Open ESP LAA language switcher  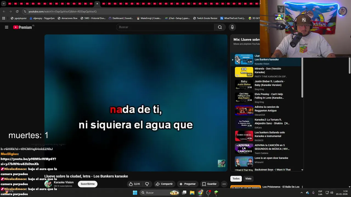click(320, 193)
